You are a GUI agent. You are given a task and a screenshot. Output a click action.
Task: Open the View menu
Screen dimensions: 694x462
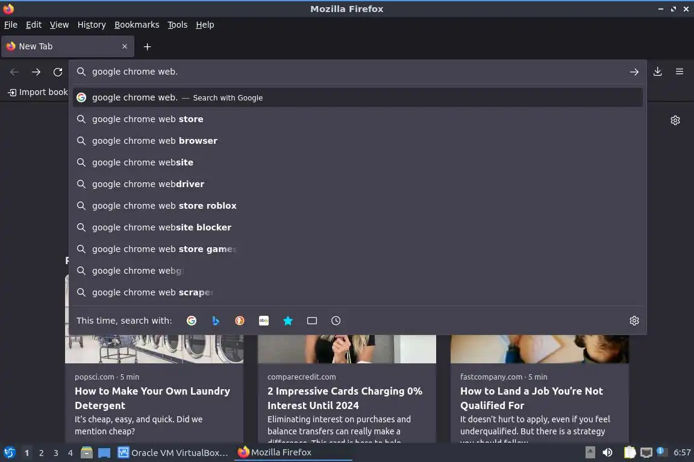tap(59, 25)
